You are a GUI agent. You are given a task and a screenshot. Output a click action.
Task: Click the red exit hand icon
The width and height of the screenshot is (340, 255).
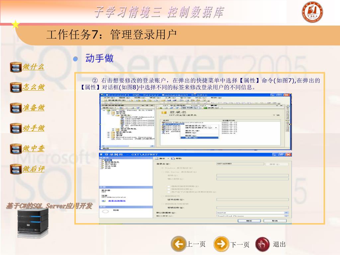click(x=262, y=244)
